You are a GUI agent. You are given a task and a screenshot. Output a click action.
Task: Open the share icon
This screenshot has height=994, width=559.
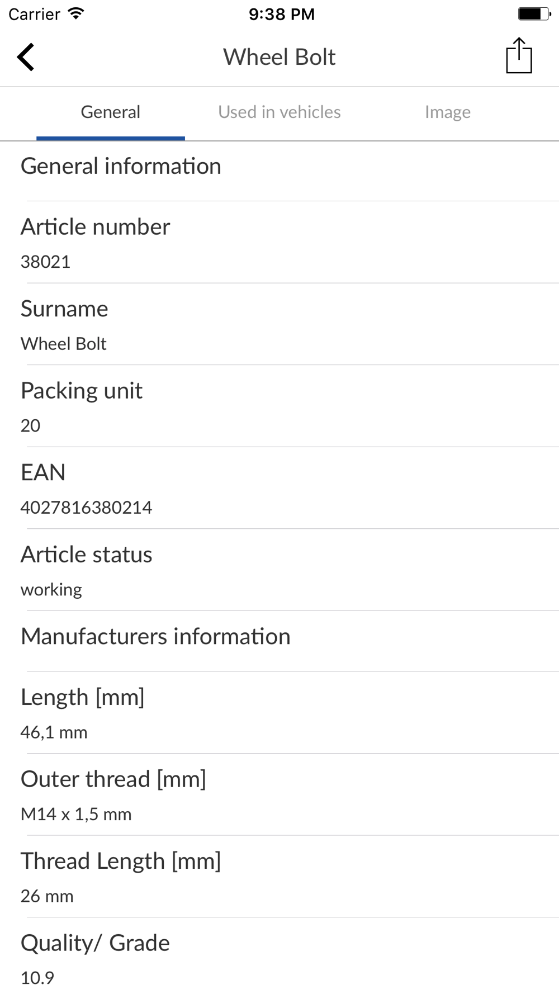[x=519, y=55]
